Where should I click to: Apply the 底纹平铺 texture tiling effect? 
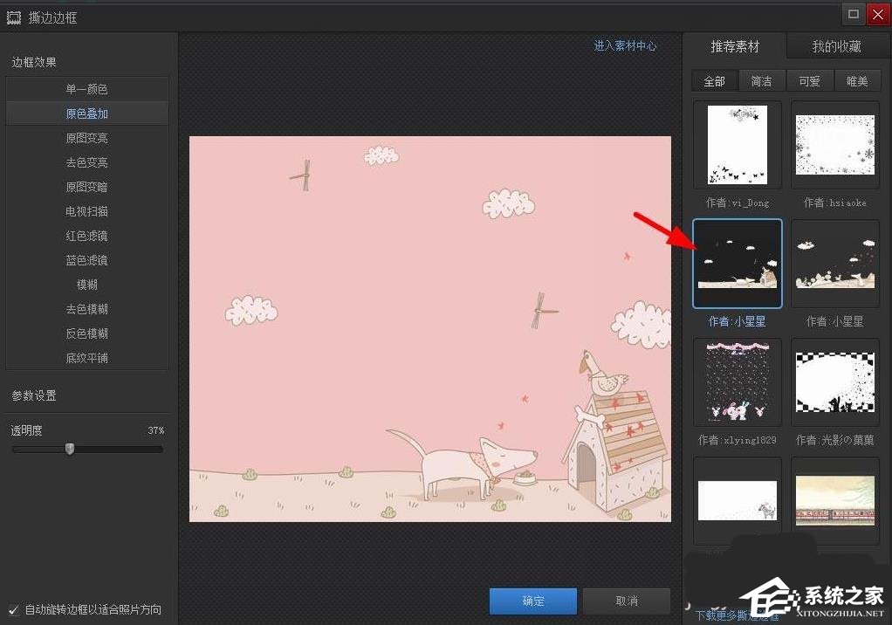tap(86, 357)
